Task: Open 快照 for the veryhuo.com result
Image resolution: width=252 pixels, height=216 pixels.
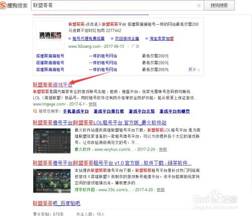Action: (163, 150)
